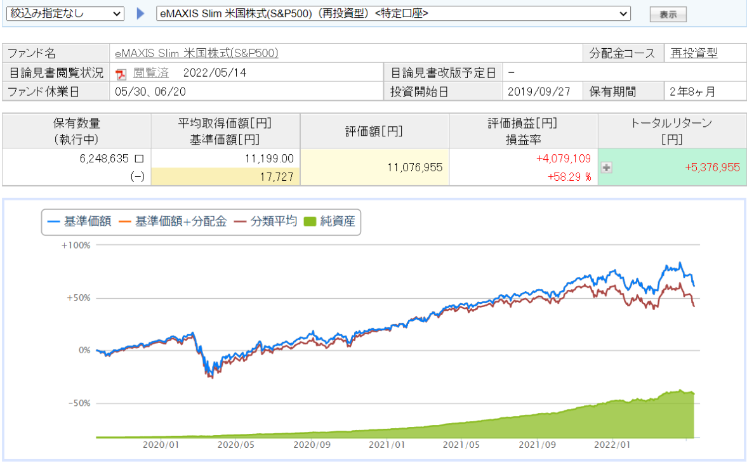Click the +100% y-axis label
This screenshot has height=463, width=747.
tap(76, 245)
